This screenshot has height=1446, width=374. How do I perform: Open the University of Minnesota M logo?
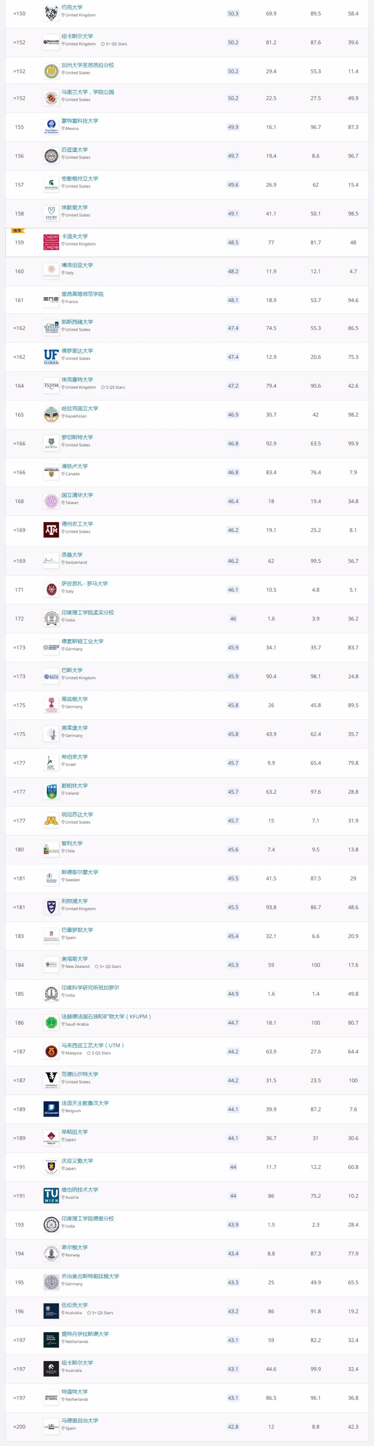pyautogui.click(x=51, y=821)
